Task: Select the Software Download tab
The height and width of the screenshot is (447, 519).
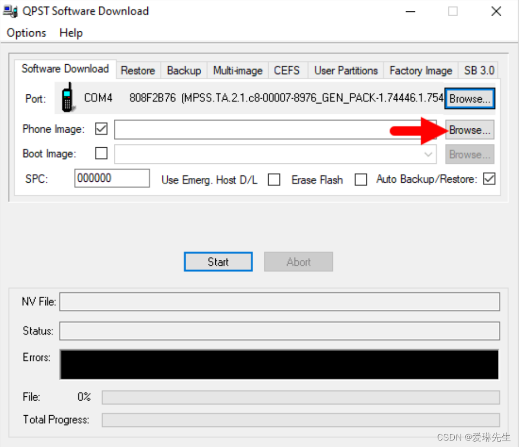Action: [65, 69]
